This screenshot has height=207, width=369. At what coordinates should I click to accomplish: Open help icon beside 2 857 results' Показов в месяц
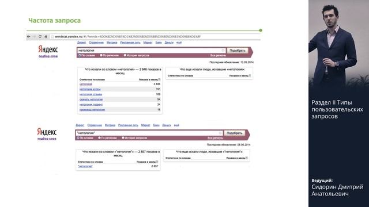[157, 162]
